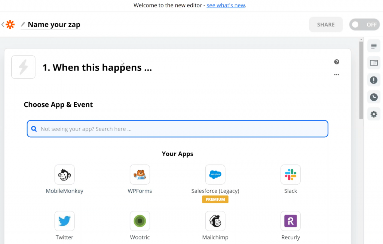Image resolution: width=383 pixels, height=244 pixels.
Task: Click the Zapier orange asterisk logo
Action: [10, 24]
